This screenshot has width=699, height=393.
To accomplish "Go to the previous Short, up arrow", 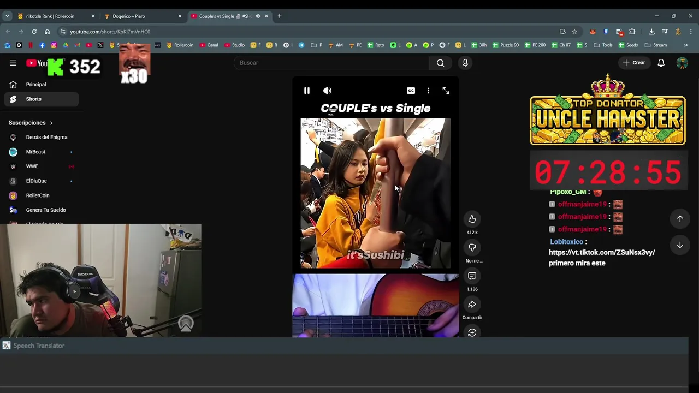I will (680, 218).
